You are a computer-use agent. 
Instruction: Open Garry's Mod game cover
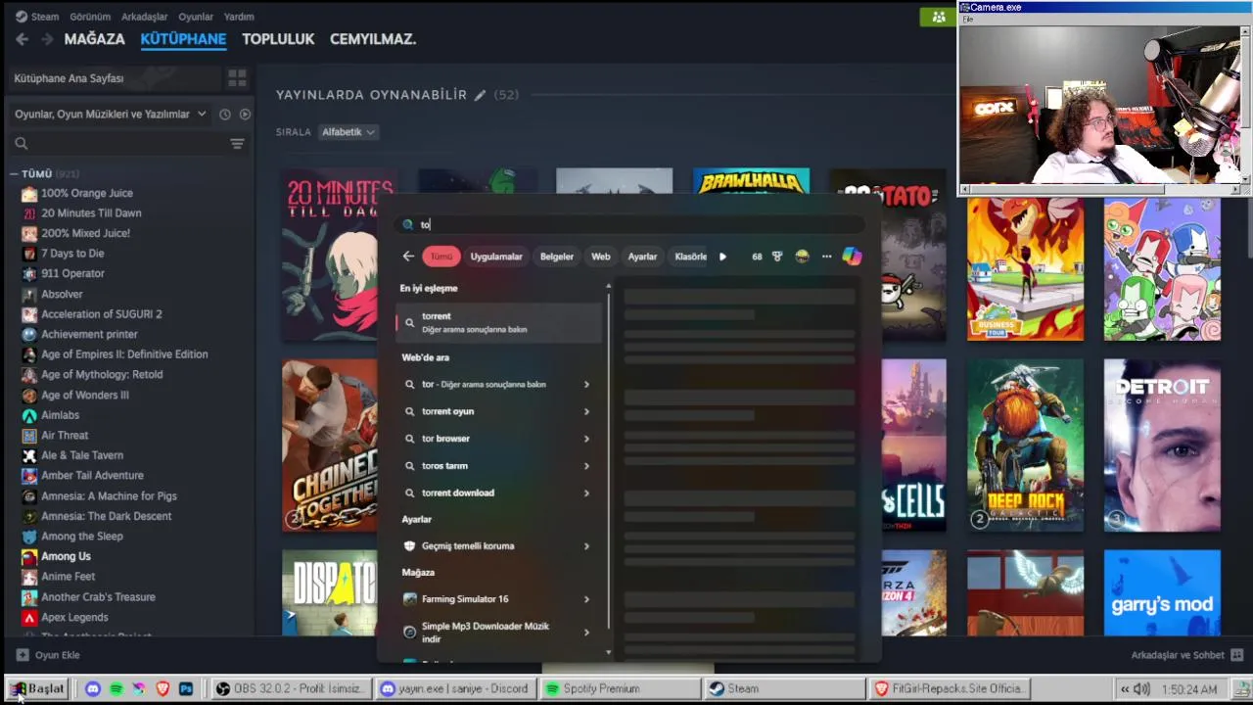[1162, 592]
